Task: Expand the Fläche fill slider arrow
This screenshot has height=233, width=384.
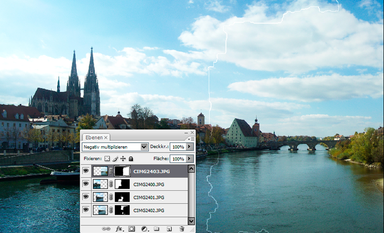Action: [190, 159]
